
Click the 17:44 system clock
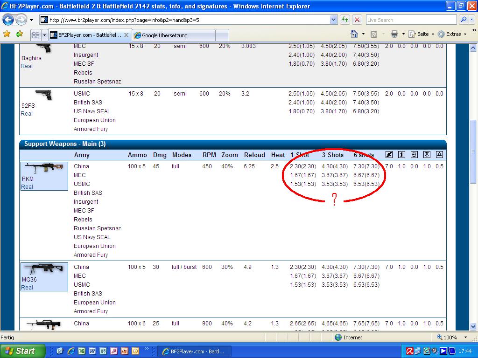point(465,351)
